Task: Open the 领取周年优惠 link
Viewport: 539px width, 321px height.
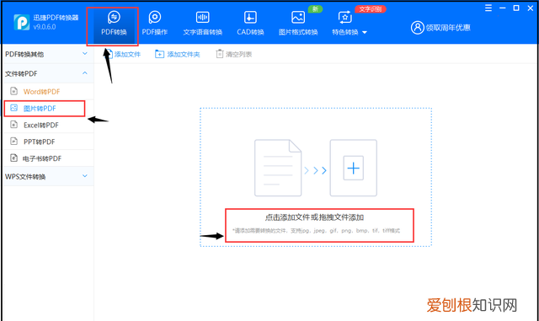Action: pyautogui.click(x=448, y=28)
